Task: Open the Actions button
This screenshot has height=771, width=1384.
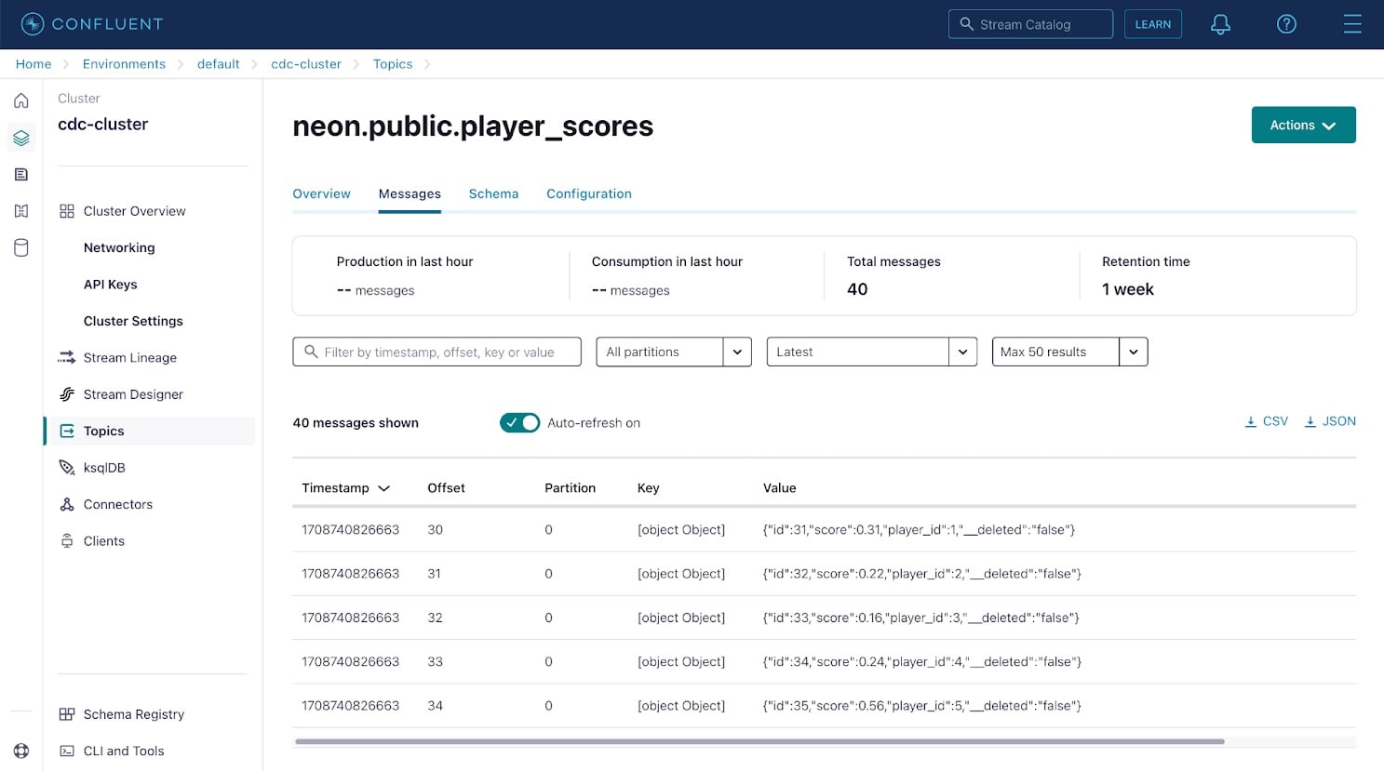Action: coord(1303,125)
